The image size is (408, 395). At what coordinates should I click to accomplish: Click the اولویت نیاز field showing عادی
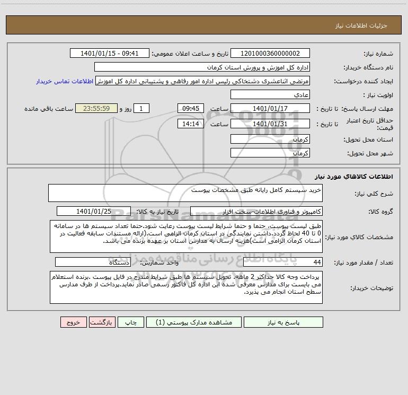tap(270, 94)
